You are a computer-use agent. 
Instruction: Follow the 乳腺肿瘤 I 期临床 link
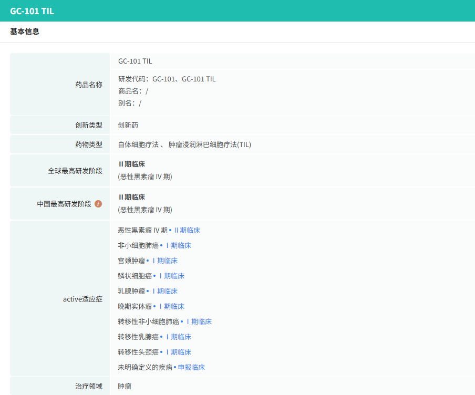pos(164,291)
